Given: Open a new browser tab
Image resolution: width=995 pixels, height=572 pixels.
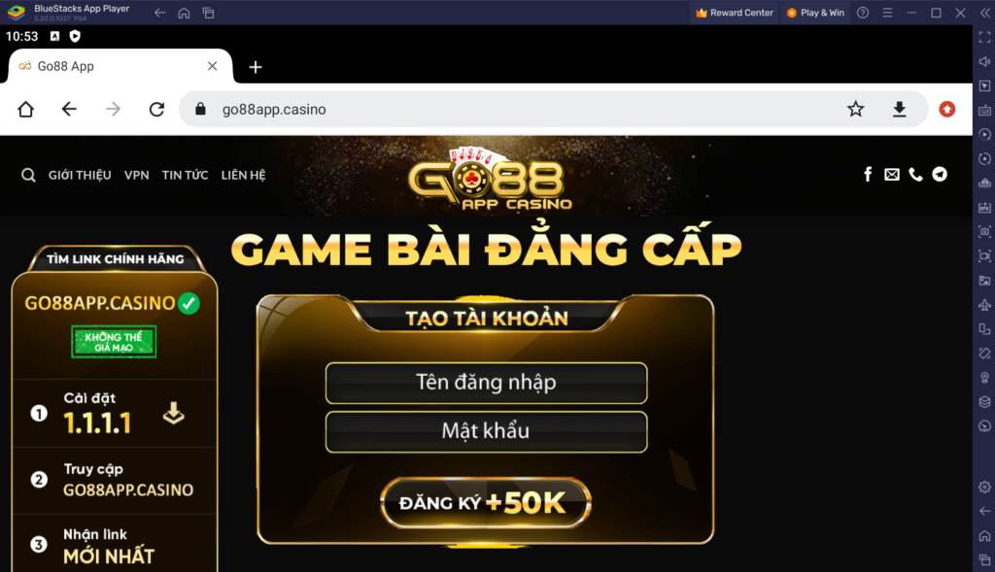Looking at the screenshot, I should coord(256,67).
